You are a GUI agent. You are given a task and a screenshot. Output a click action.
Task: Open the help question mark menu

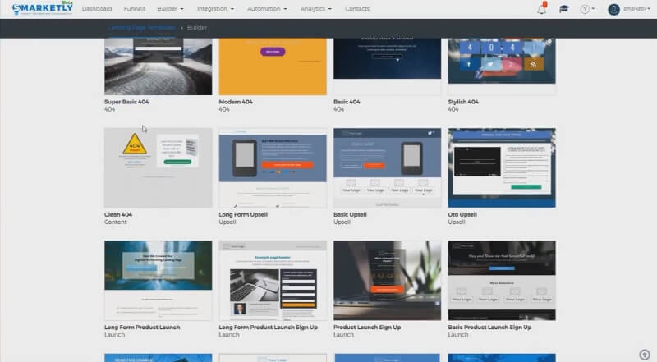587,9
